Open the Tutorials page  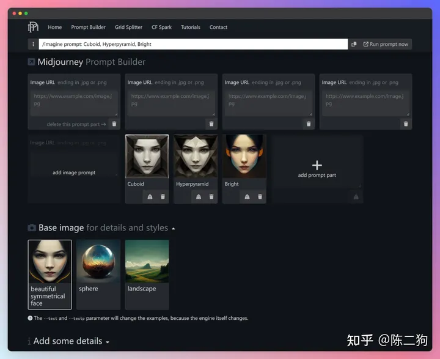[191, 28]
